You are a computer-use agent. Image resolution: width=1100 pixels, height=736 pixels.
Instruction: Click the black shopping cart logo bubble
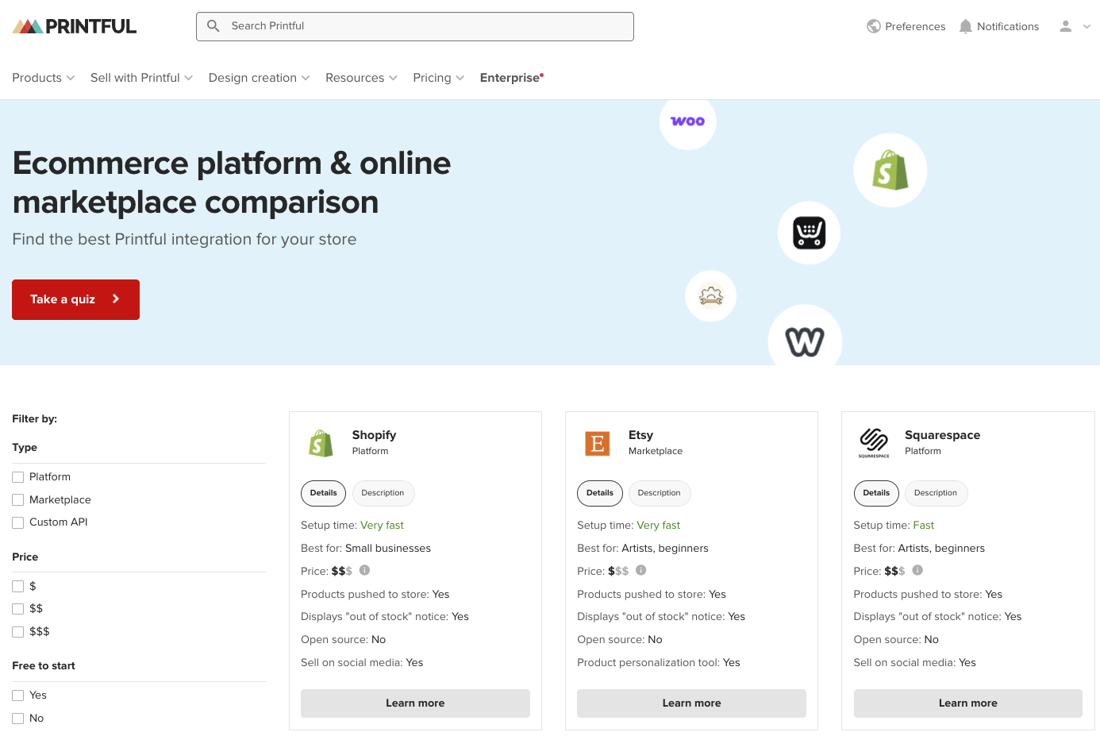pos(810,233)
